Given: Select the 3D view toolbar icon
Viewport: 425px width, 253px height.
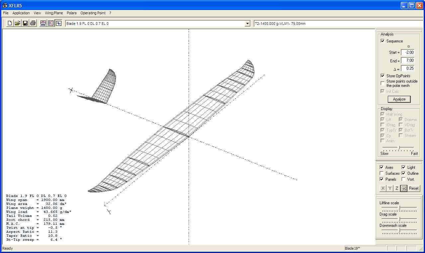Looking at the screenshot, I should point(59,23).
